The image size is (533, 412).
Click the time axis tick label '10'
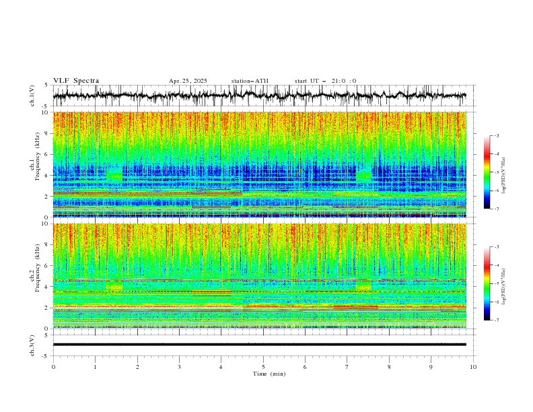coord(473,367)
